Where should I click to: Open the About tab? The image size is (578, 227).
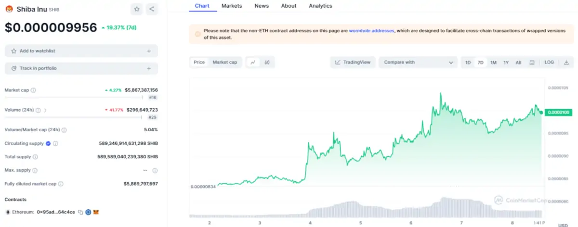[289, 6]
